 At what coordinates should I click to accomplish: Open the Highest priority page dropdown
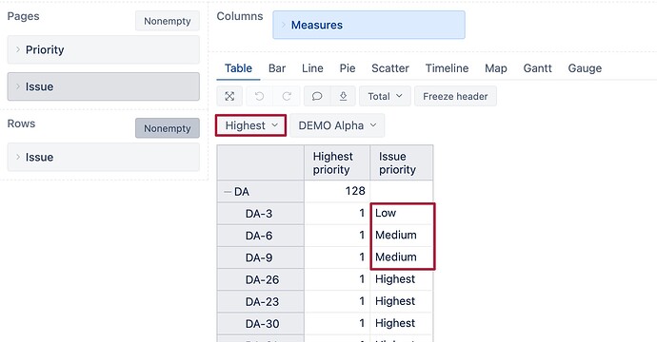pyautogui.click(x=251, y=125)
